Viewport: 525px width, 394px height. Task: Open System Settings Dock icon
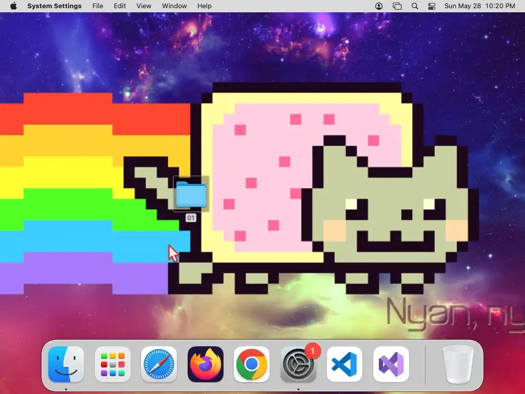298,365
